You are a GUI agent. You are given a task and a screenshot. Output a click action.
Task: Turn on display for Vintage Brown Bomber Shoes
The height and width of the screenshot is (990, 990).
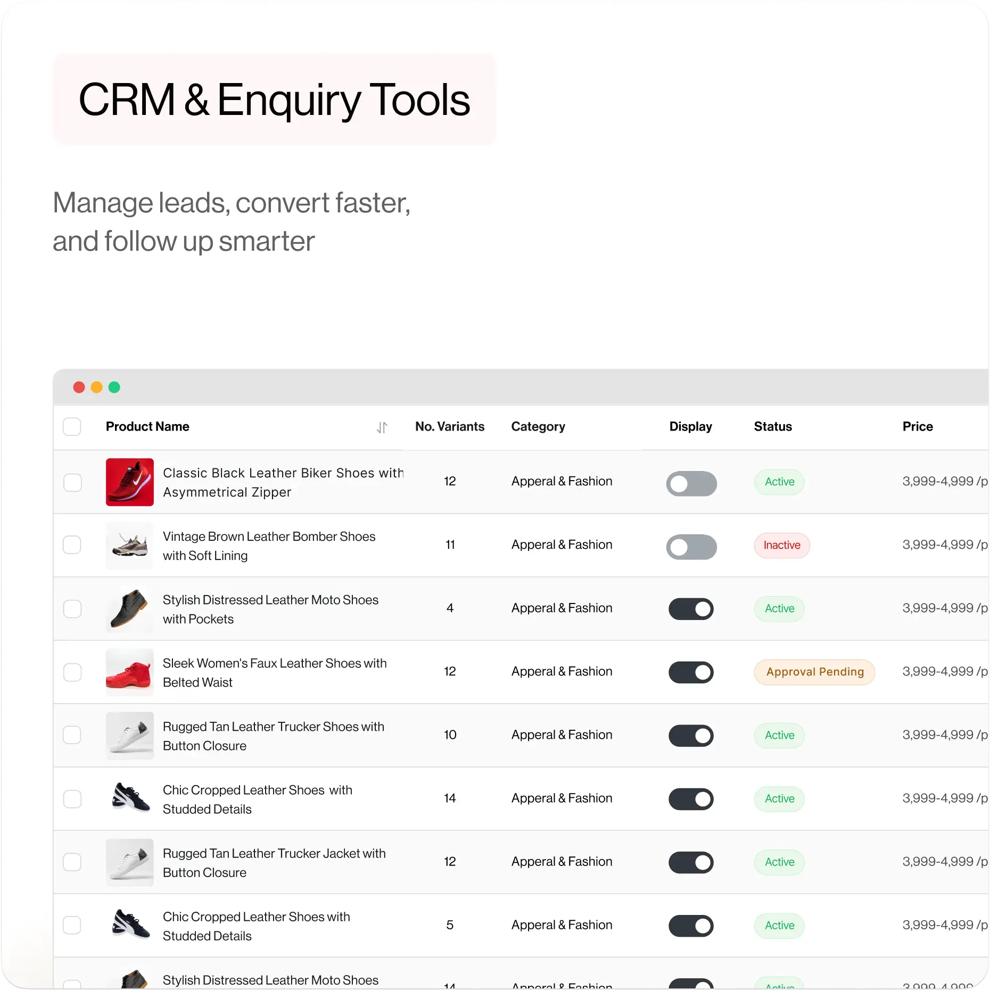[x=691, y=547]
